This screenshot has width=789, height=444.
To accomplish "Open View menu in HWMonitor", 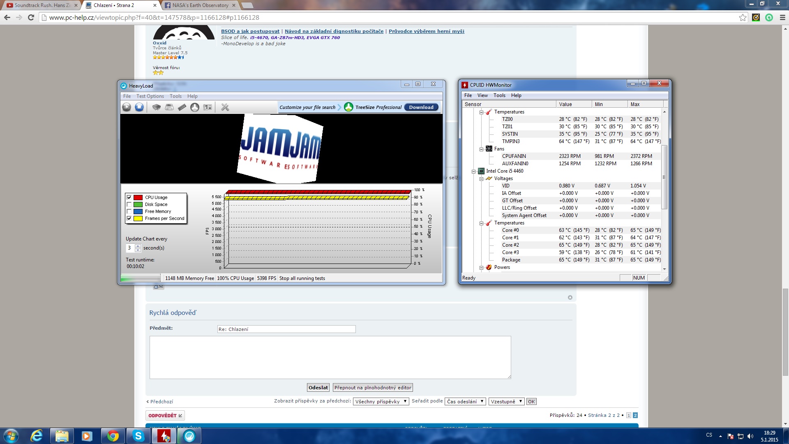I will pyautogui.click(x=482, y=95).
